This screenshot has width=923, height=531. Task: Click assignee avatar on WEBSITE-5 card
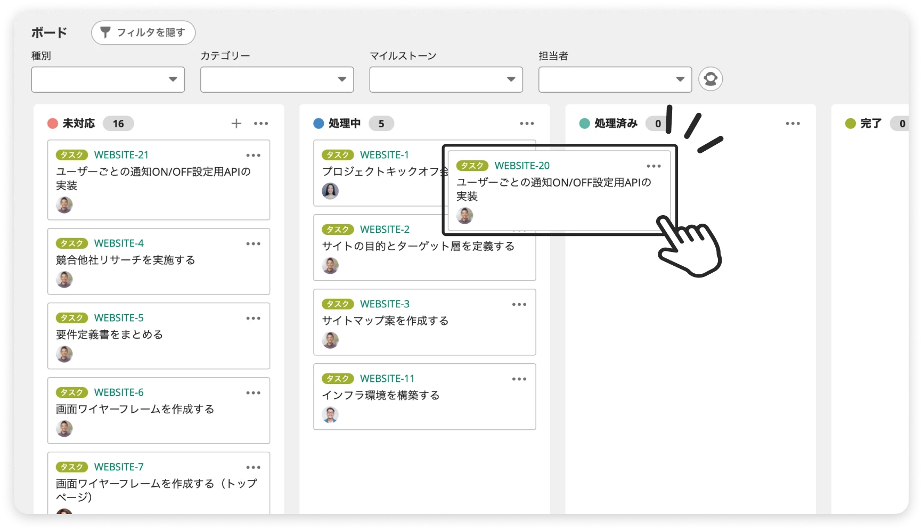pyautogui.click(x=64, y=354)
